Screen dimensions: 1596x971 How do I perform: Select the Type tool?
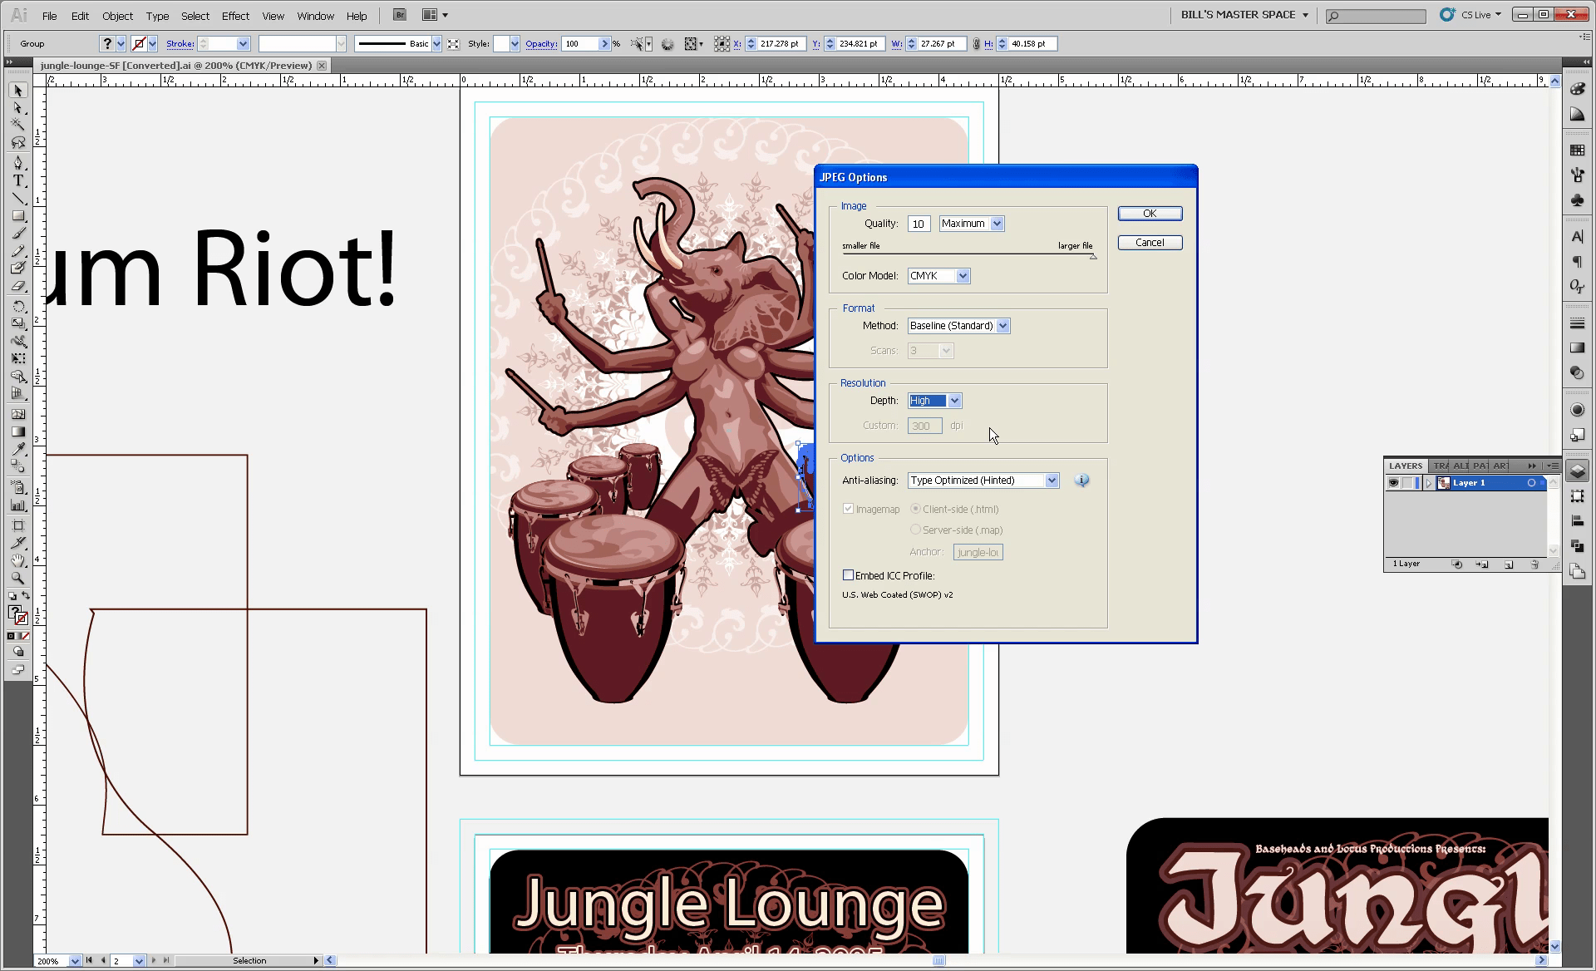(17, 180)
